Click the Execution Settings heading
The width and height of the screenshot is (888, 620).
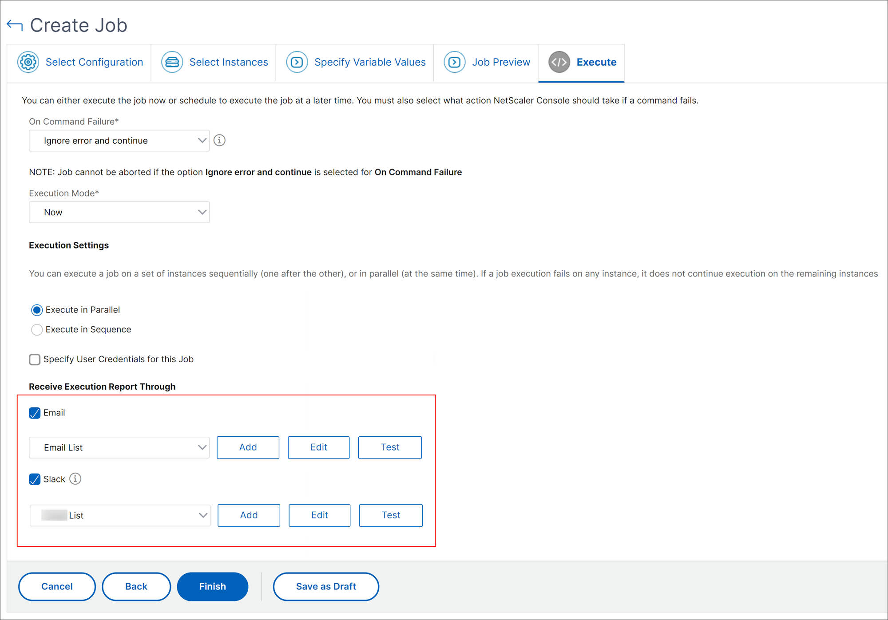point(69,245)
